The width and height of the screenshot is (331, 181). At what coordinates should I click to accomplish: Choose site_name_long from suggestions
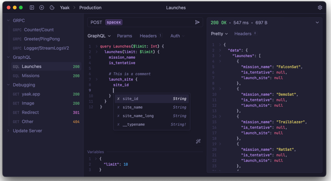[x=152, y=116]
